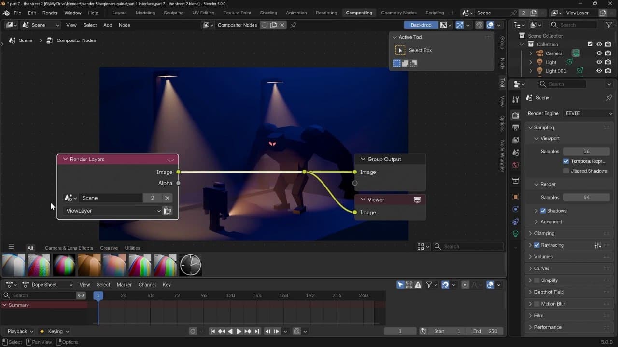Open the ViewLayer dropdown in Render Layers node
The width and height of the screenshot is (618, 347).
point(113,211)
